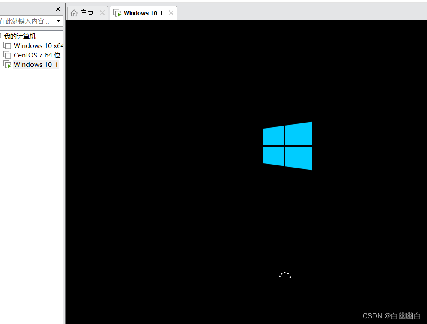The width and height of the screenshot is (427, 324).
Task: Select 我的计算机 in the library tree
Action: click(x=20, y=36)
